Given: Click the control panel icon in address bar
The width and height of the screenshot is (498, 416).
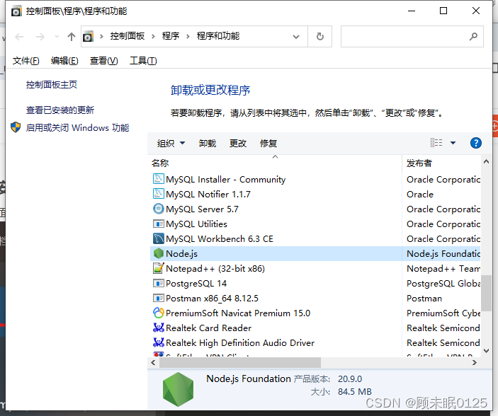Looking at the screenshot, I should 88,37.
